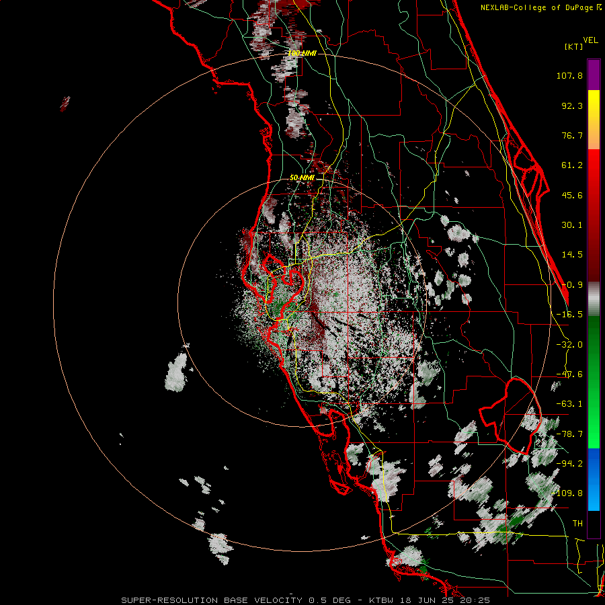Click the 14.5 scale value
This screenshot has height=605, width=605.
[572, 255]
